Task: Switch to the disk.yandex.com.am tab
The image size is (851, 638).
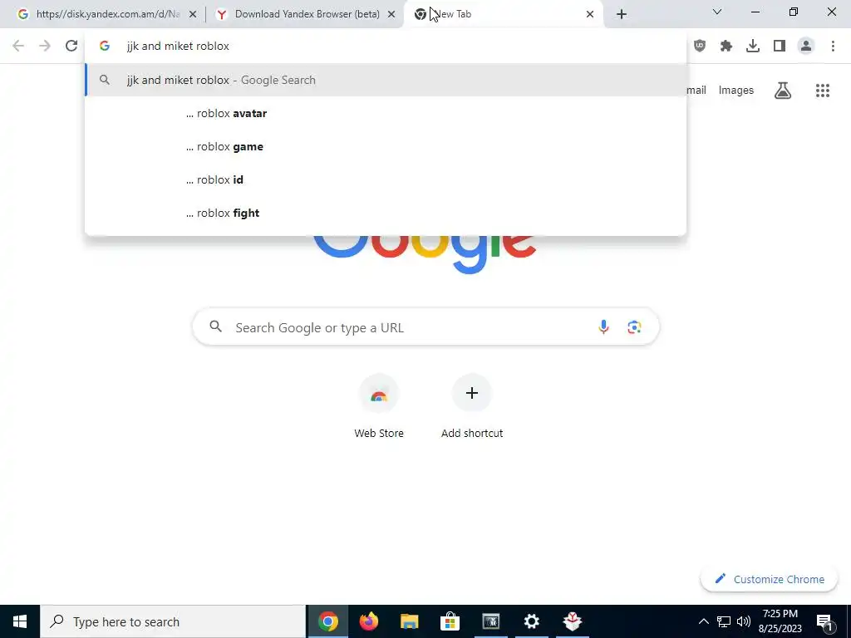Action: point(106,14)
